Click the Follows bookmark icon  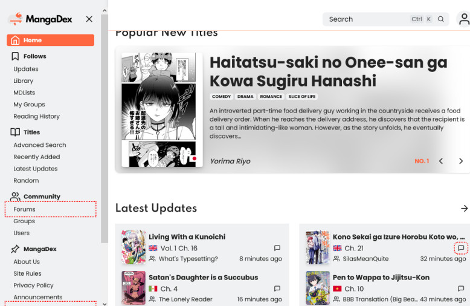pyautogui.click(x=15, y=56)
